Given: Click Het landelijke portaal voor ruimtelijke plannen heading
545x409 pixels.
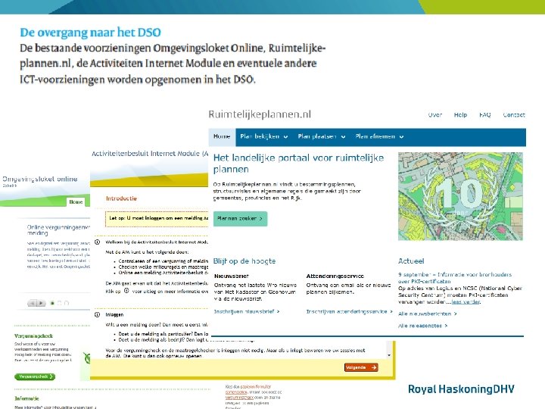Looking at the screenshot, I should pyautogui.click(x=298, y=164).
